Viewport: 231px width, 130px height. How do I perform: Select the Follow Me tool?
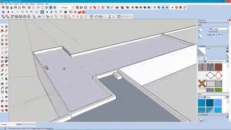pos(6,61)
